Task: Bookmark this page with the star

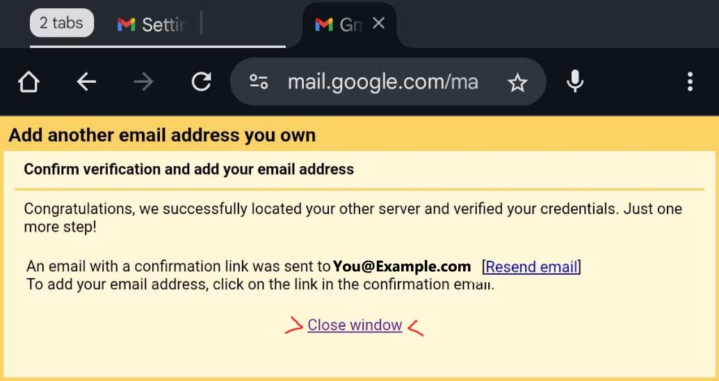Action: 517,83
